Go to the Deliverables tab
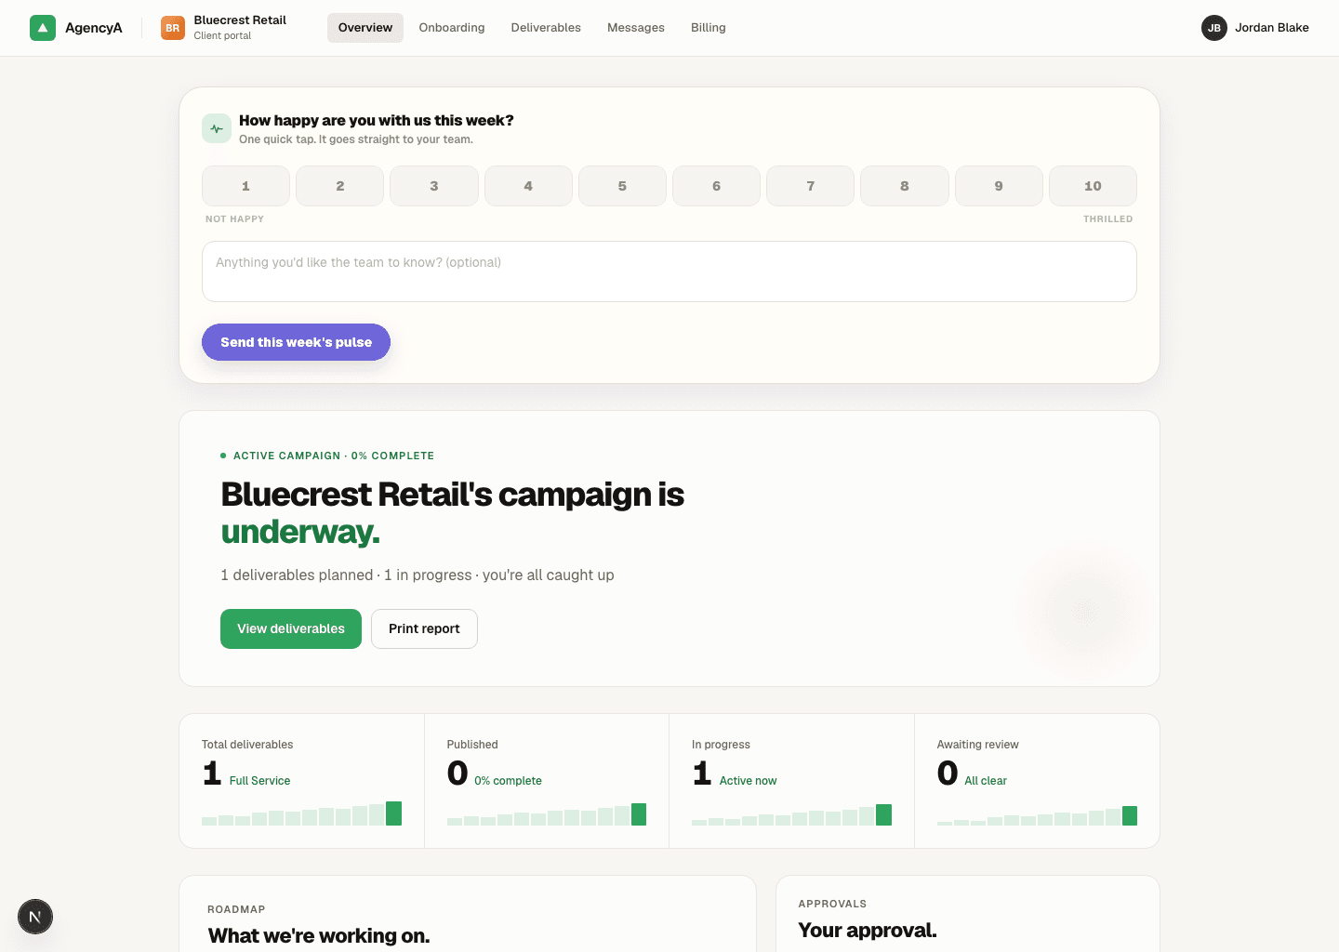Viewport: 1339px width, 952px height. (546, 28)
